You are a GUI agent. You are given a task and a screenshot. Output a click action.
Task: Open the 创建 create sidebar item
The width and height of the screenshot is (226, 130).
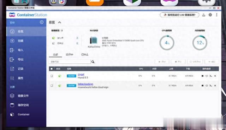click(x=26, y=41)
